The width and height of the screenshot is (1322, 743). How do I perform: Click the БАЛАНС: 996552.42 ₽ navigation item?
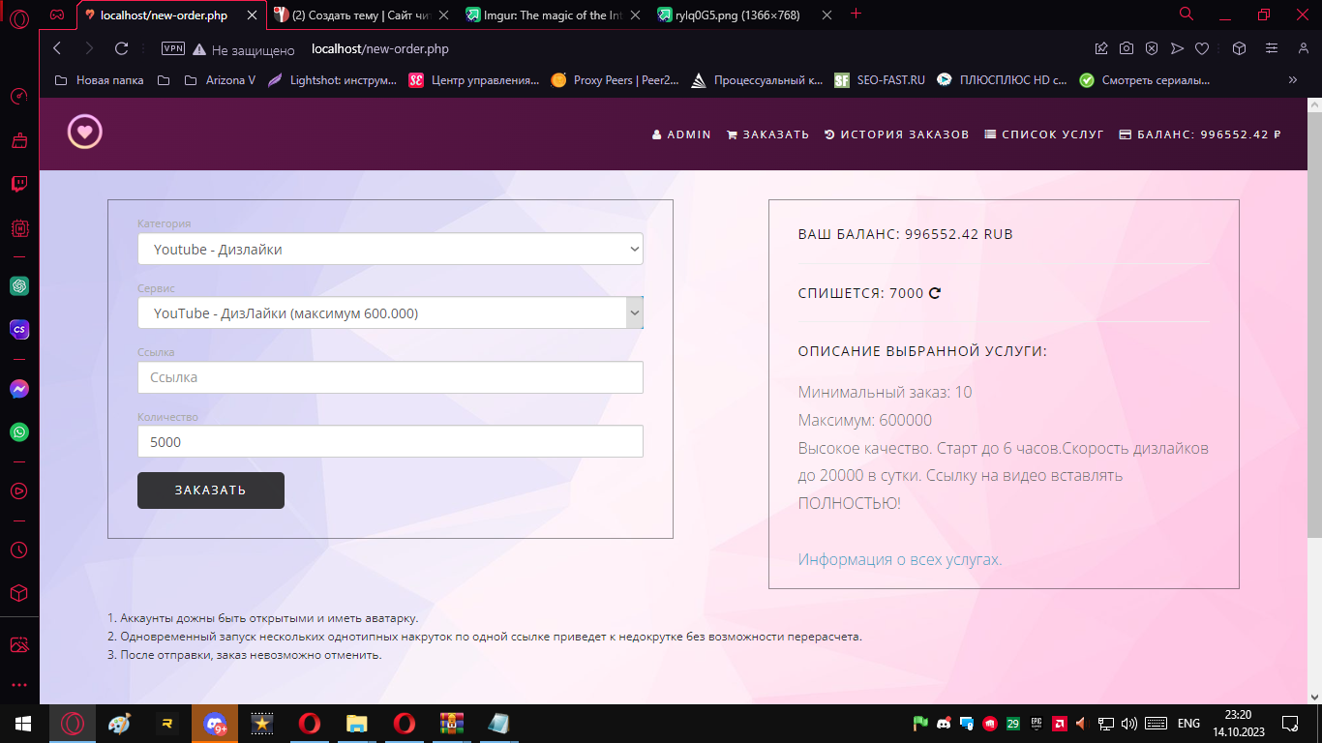coord(1200,134)
